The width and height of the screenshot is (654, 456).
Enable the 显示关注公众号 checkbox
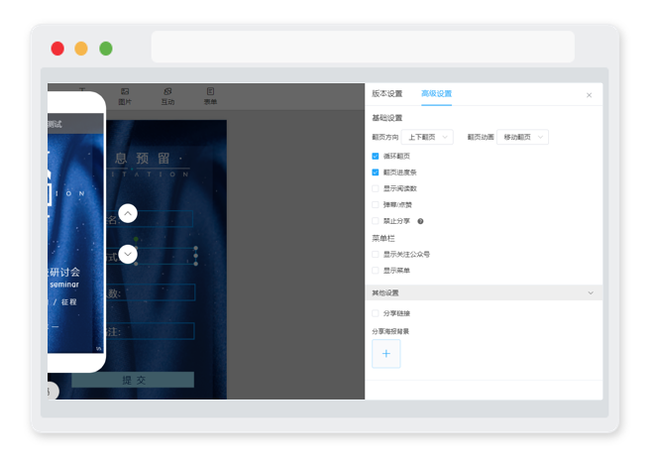[x=376, y=254]
